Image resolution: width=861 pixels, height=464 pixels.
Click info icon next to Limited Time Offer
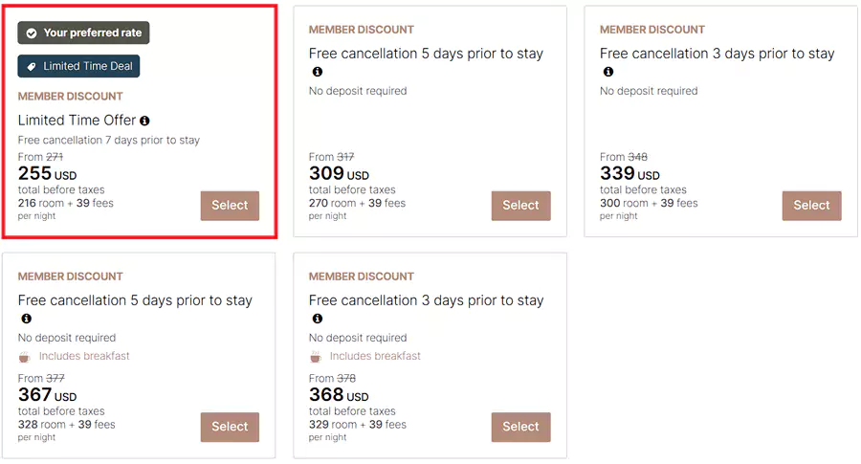[145, 122]
